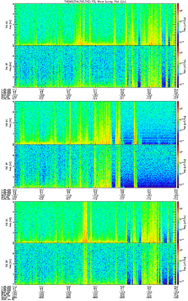Click Y_RE_GSE row label below THE panels

click(x=6, y=288)
